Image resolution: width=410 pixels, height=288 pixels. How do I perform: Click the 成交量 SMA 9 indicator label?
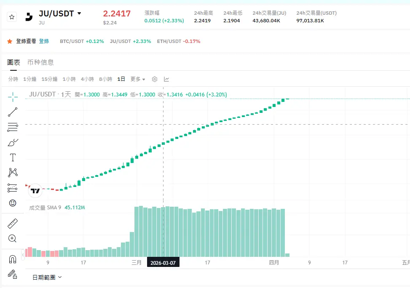[45, 208]
